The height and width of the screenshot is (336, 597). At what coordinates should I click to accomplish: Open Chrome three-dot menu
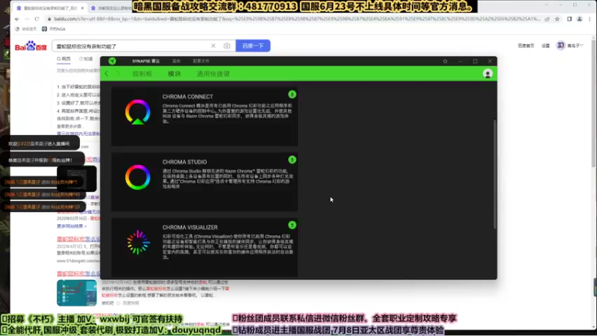point(590,19)
